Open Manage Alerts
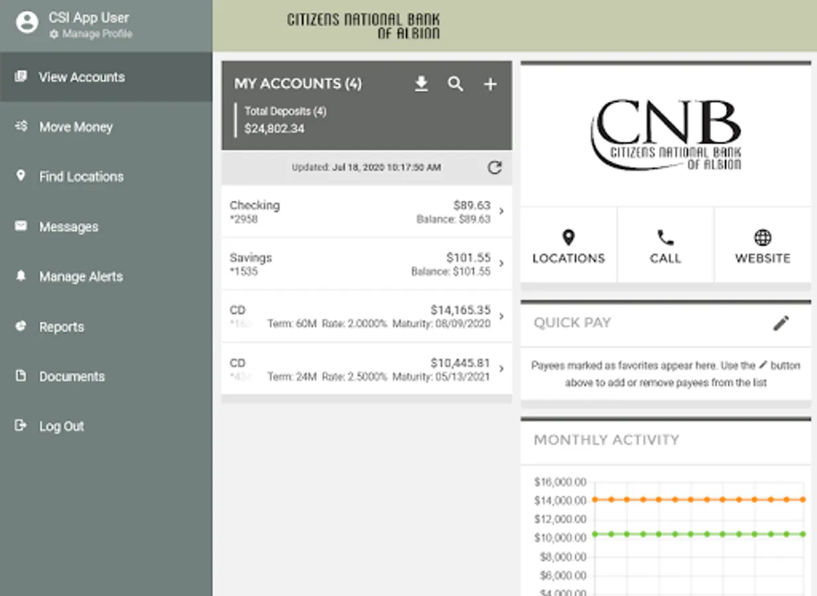 (106, 277)
